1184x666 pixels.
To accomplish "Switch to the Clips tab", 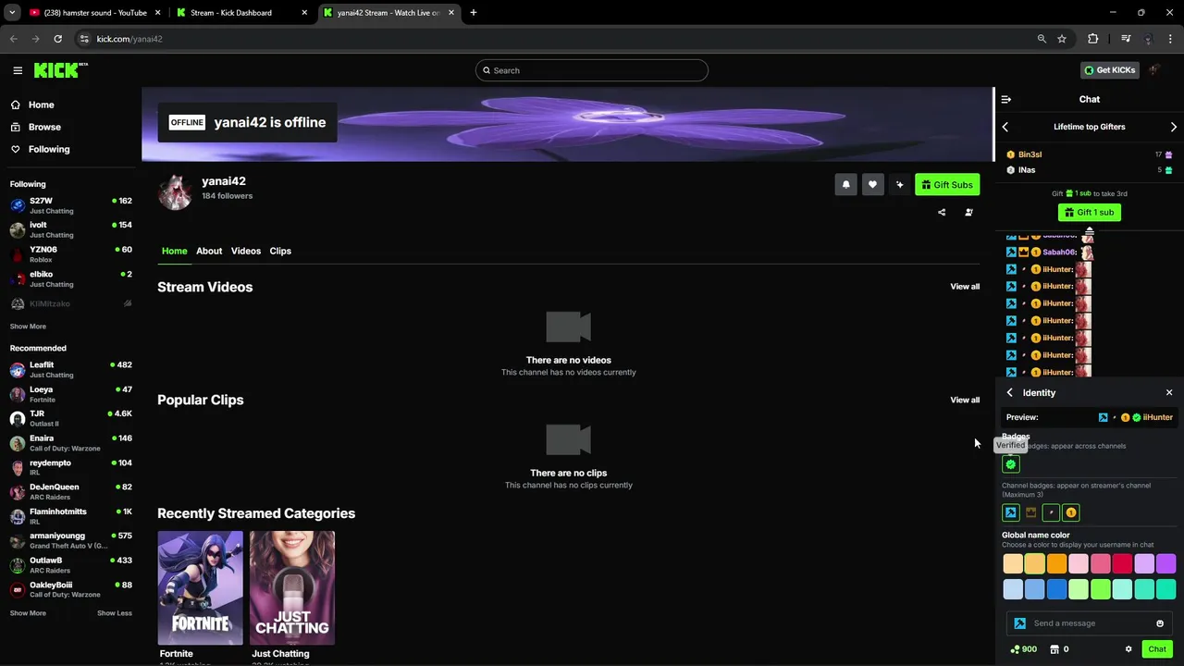I will 280,251.
